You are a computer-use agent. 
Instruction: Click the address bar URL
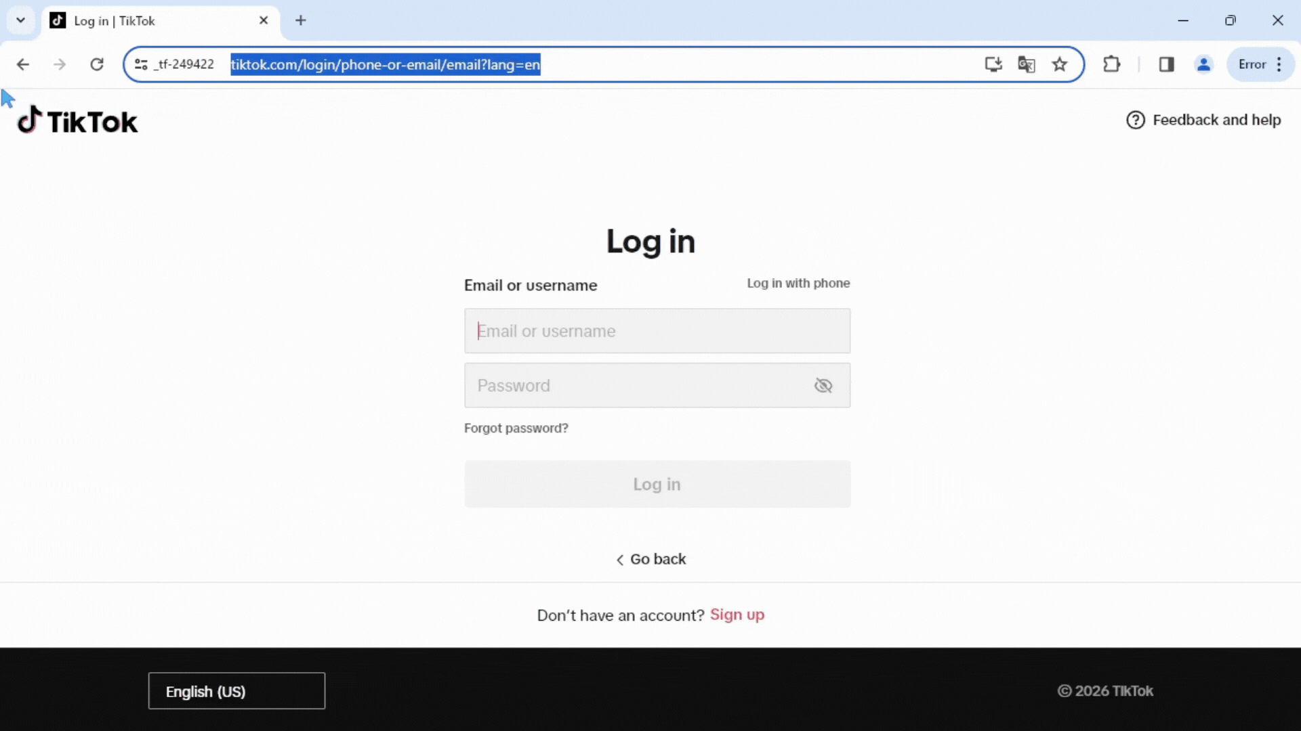(385, 64)
